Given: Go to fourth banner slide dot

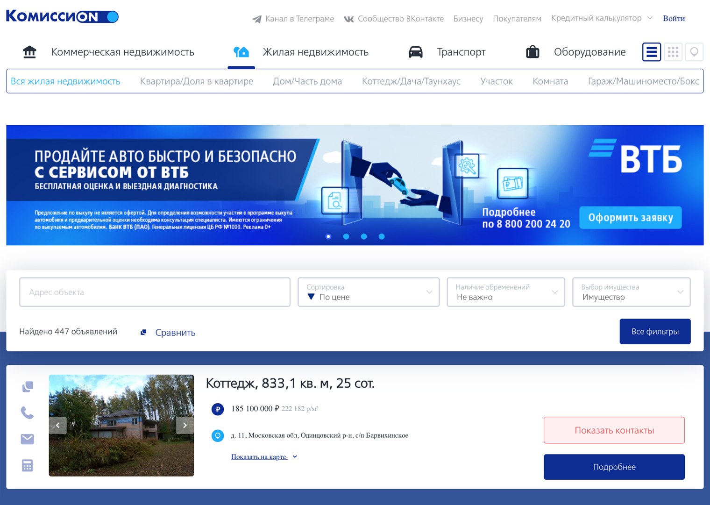Looking at the screenshot, I should tap(382, 236).
